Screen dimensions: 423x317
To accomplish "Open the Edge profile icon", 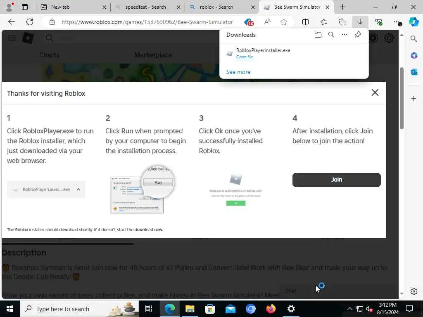I will (x=10, y=7).
